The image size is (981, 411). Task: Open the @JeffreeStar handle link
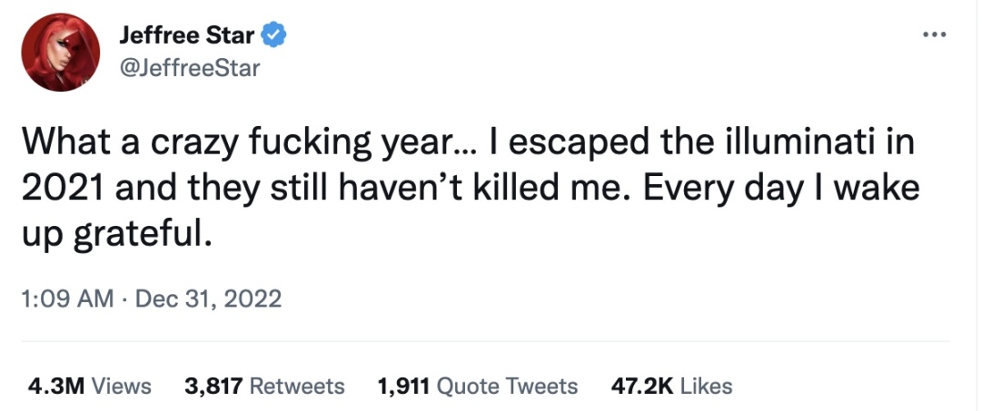[189, 68]
